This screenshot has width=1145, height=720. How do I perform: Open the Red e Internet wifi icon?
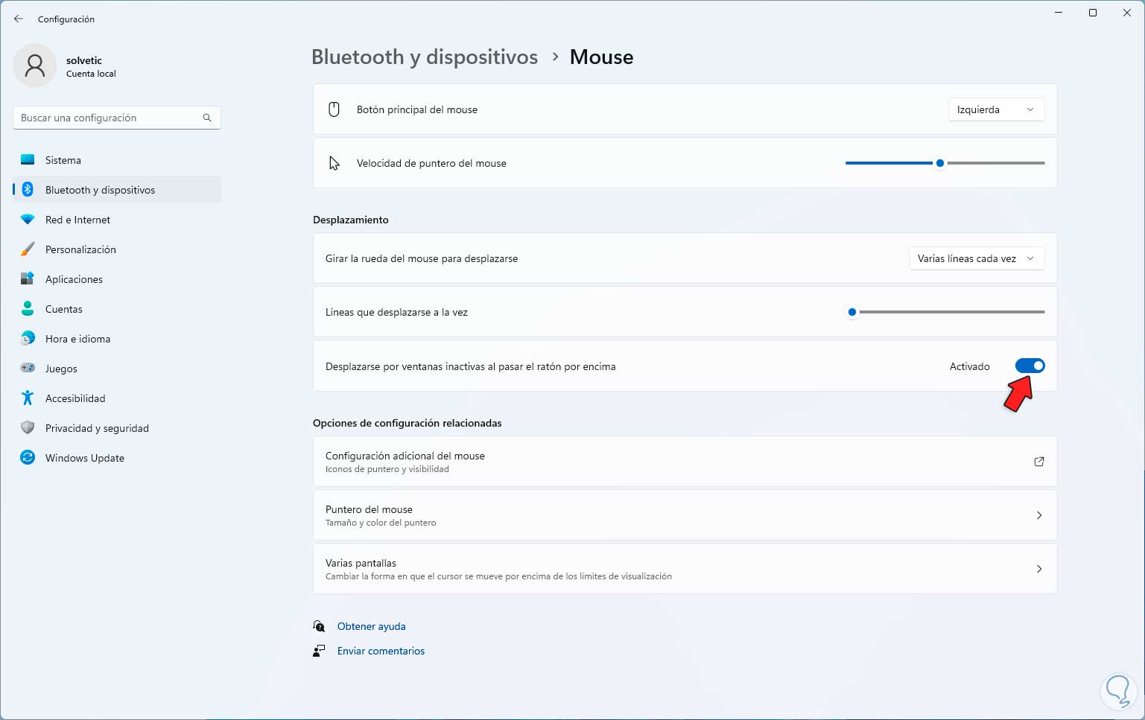28,220
